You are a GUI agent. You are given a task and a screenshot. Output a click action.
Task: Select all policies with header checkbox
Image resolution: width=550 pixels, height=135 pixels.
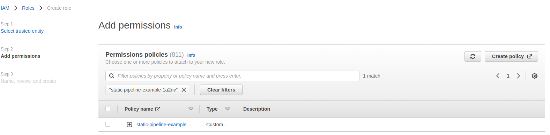click(x=108, y=109)
